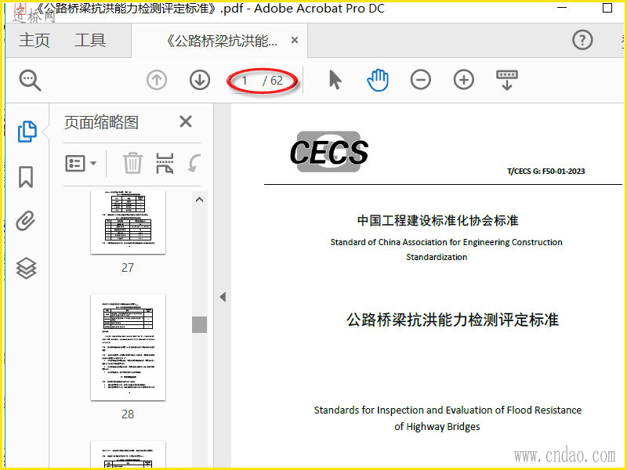Switch to the 工具 tab
This screenshot has width=627, height=470.
point(90,41)
